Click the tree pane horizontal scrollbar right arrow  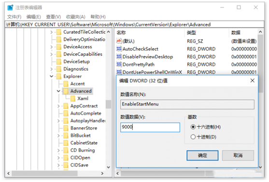tap(102, 173)
